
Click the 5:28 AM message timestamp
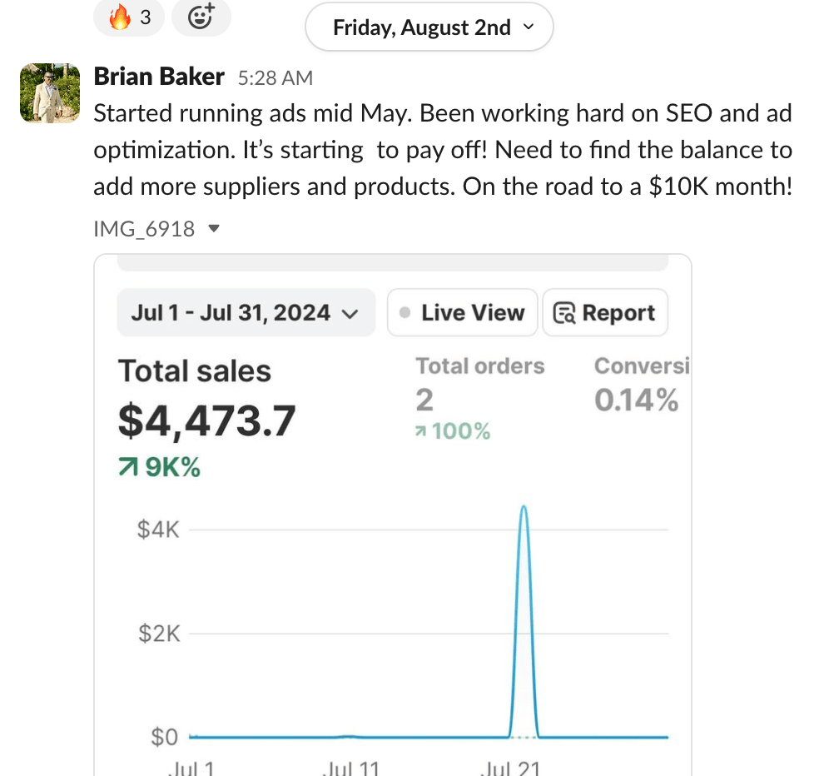tap(275, 78)
